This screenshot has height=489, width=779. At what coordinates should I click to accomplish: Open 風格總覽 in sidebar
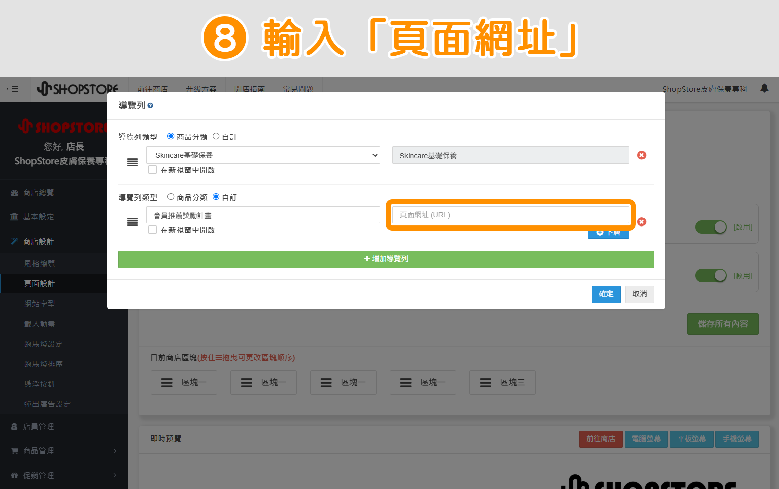coord(40,264)
